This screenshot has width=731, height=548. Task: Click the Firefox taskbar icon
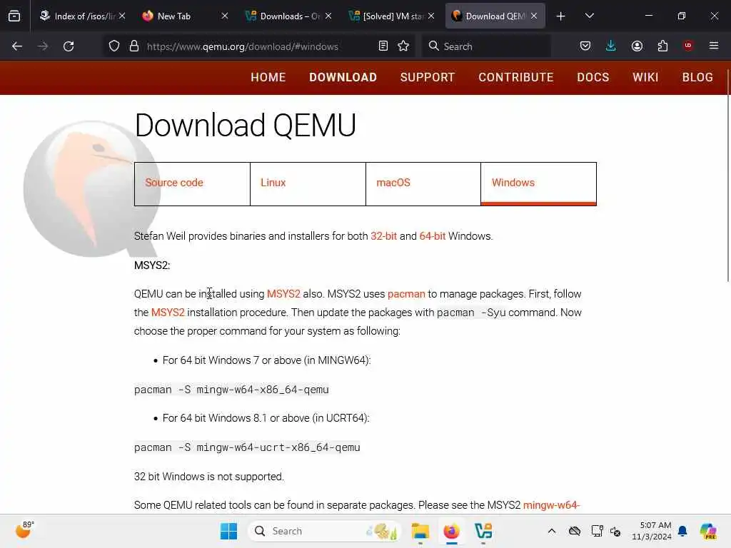[x=451, y=531]
